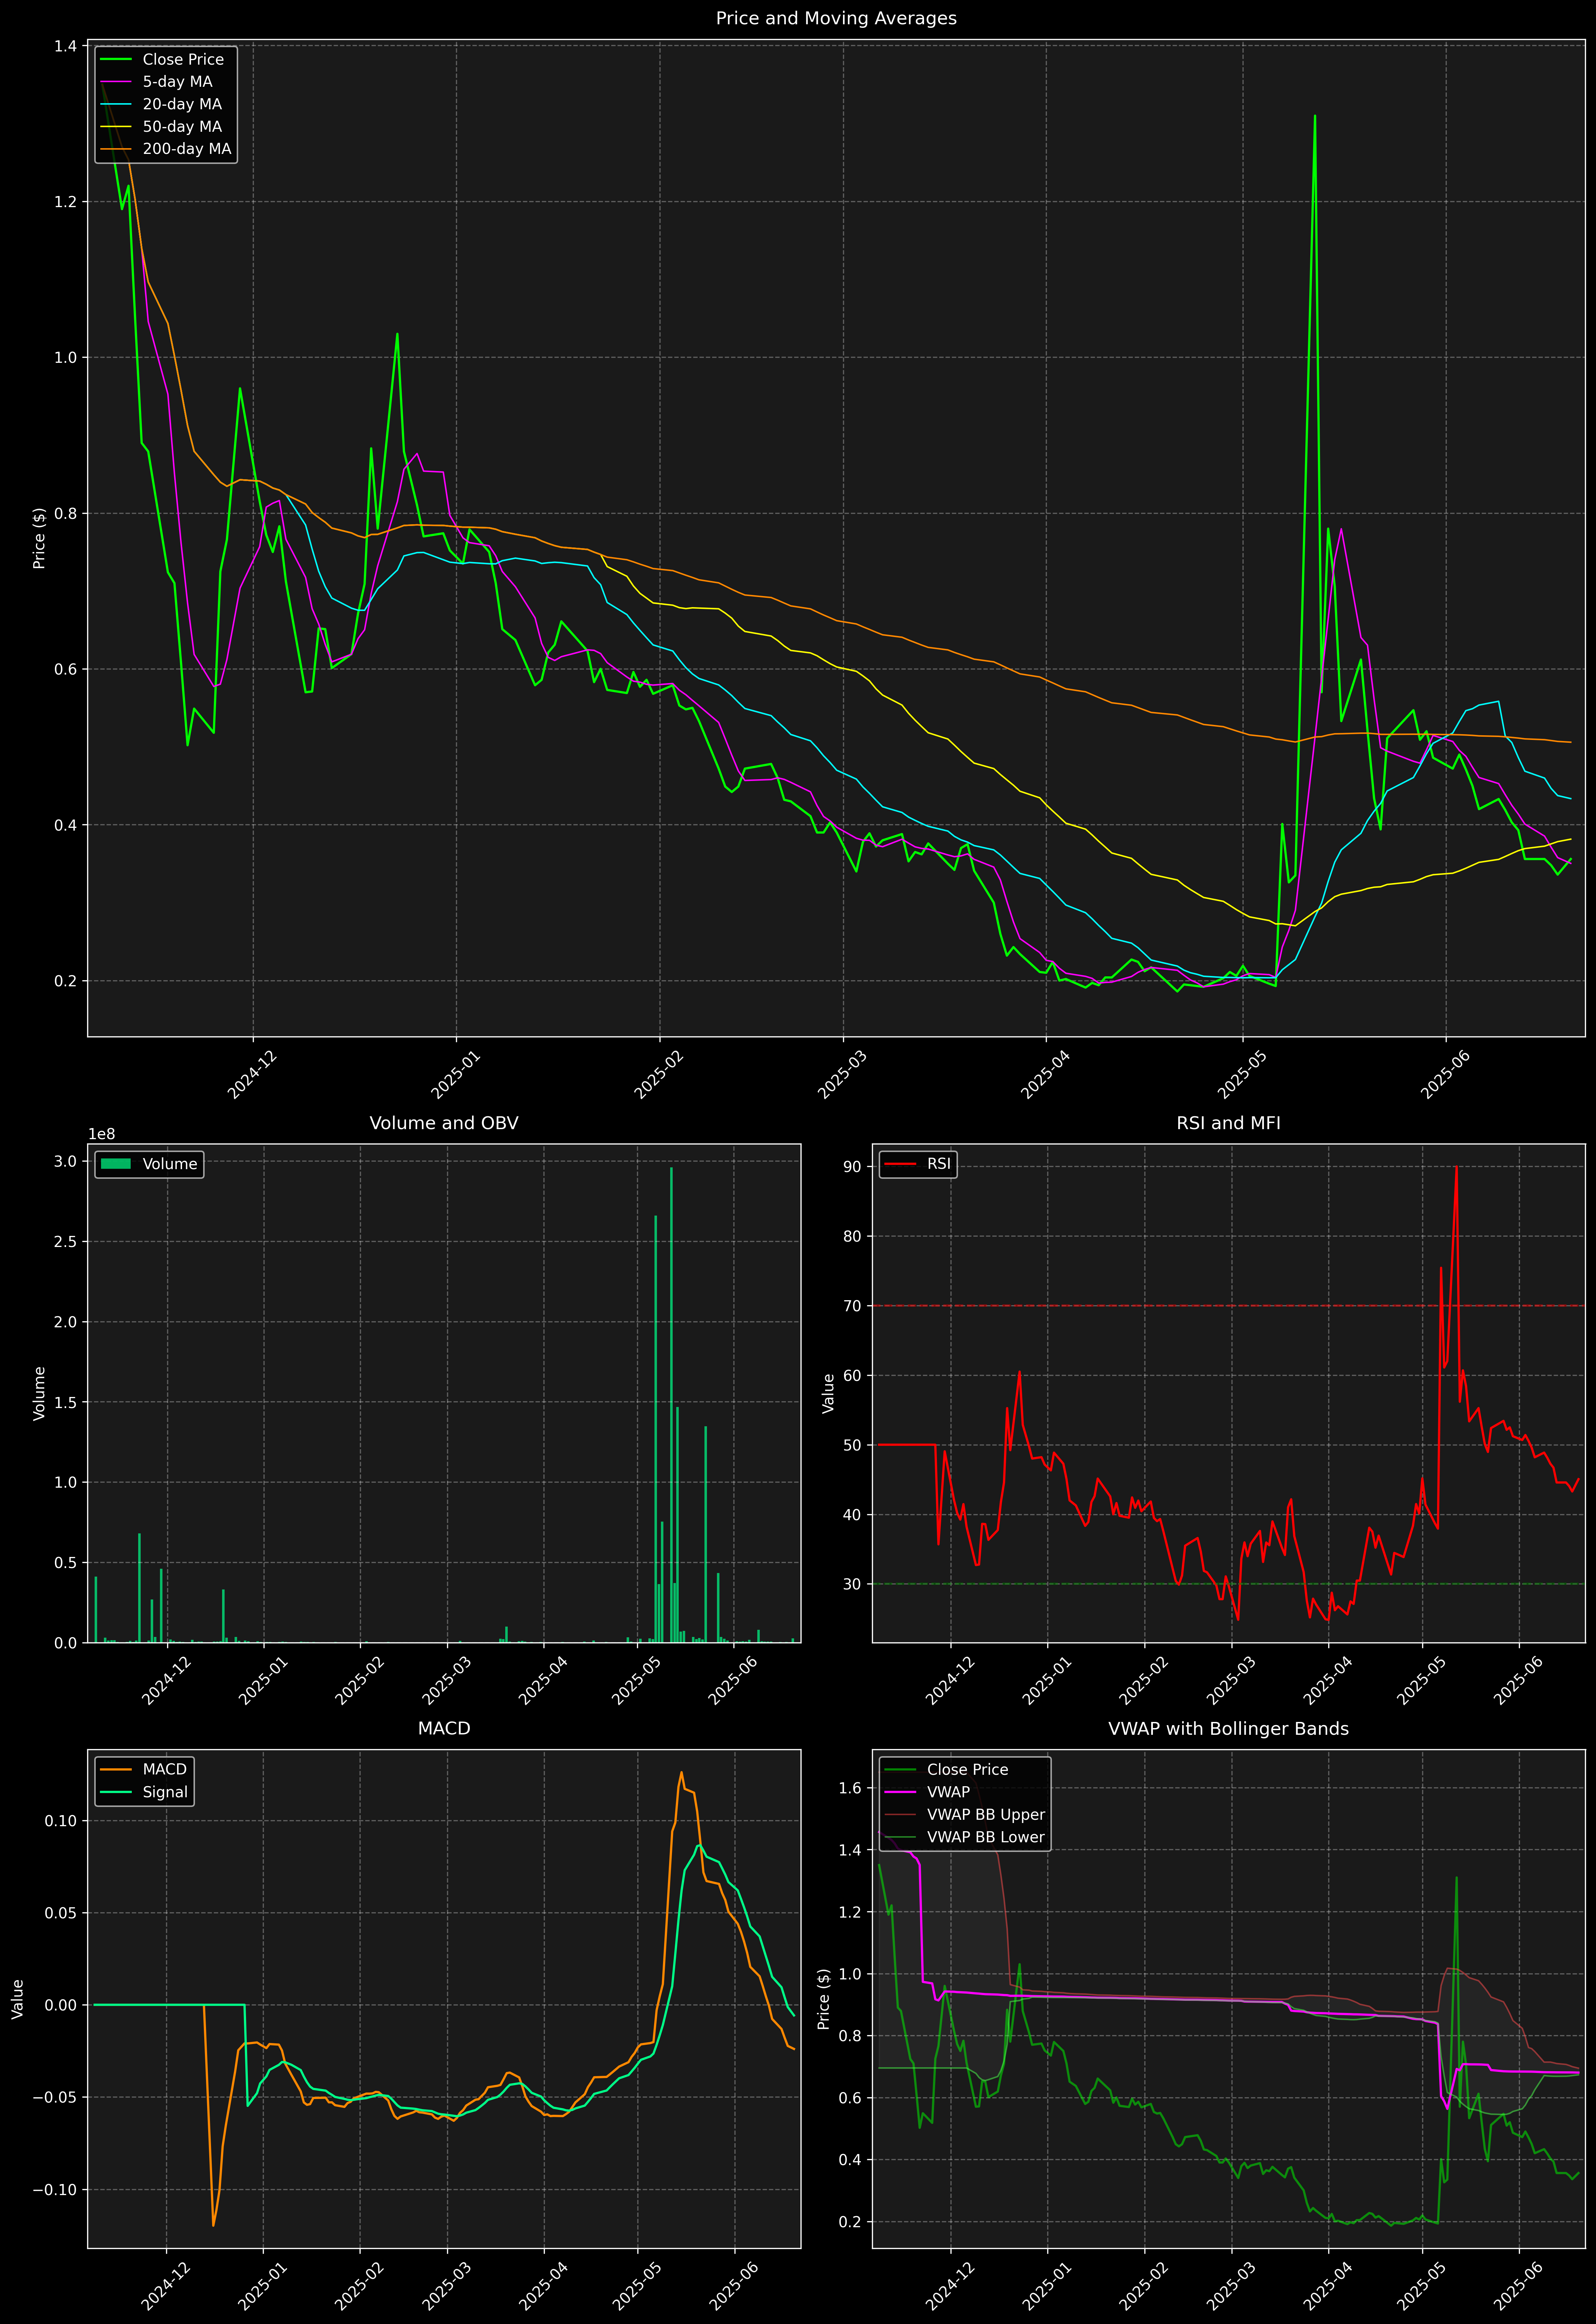Click the 'Volume and OBV' chart title
Image resolution: width=1596 pixels, height=2324 pixels.
pyautogui.click(x=444, y=1123)
